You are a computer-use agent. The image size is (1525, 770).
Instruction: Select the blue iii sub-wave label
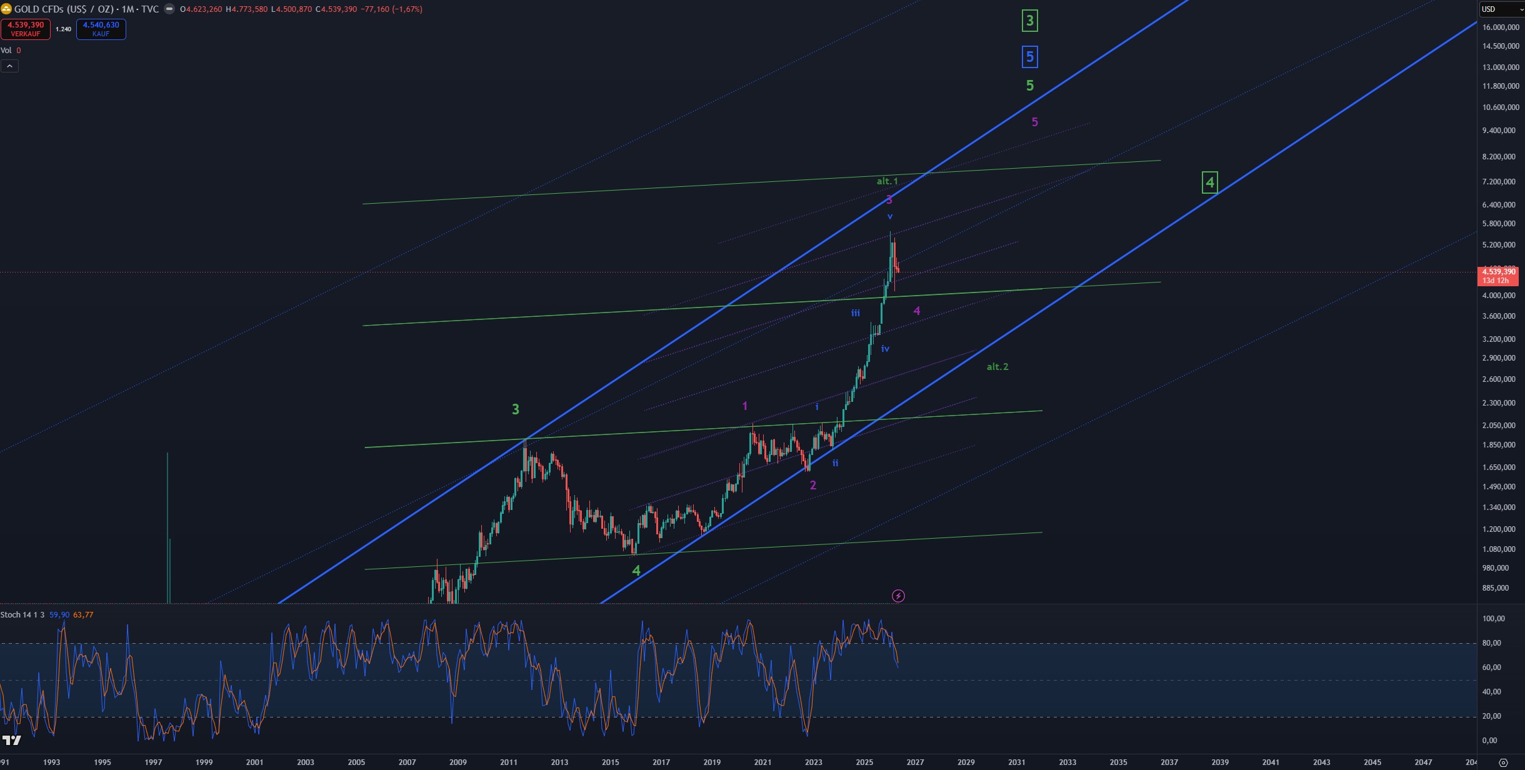[x=856, y=312]
